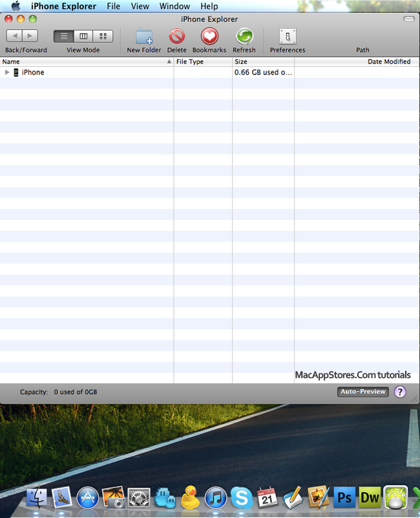Open System Preferences from the Dock

[x=138, y=497]
